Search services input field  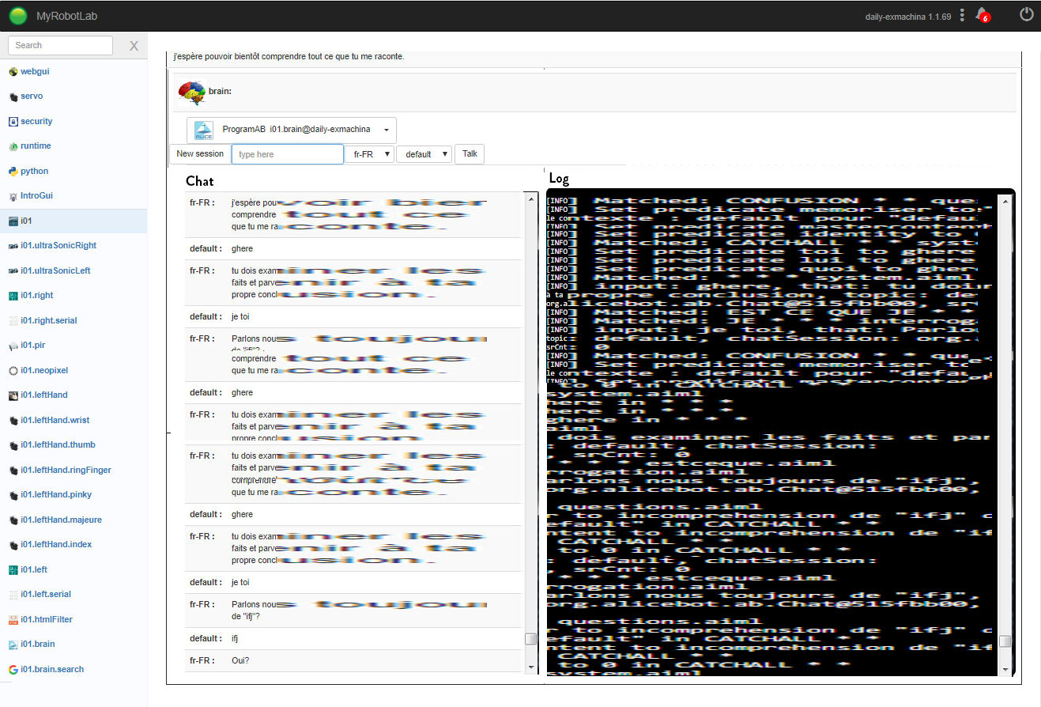click(x=60, y=45)
